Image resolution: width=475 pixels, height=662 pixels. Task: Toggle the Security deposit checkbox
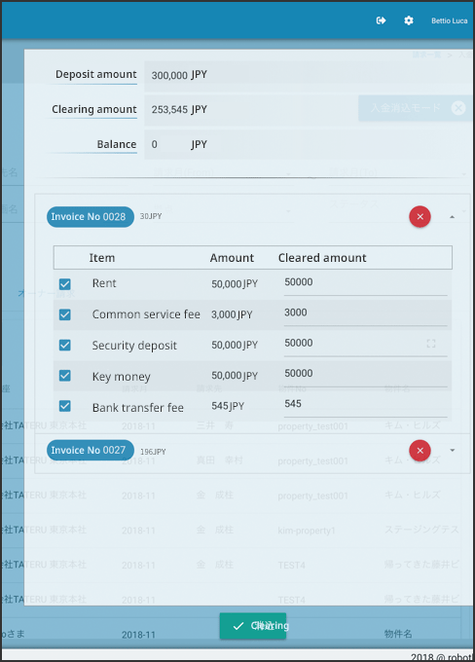click(x=64, y=345)
